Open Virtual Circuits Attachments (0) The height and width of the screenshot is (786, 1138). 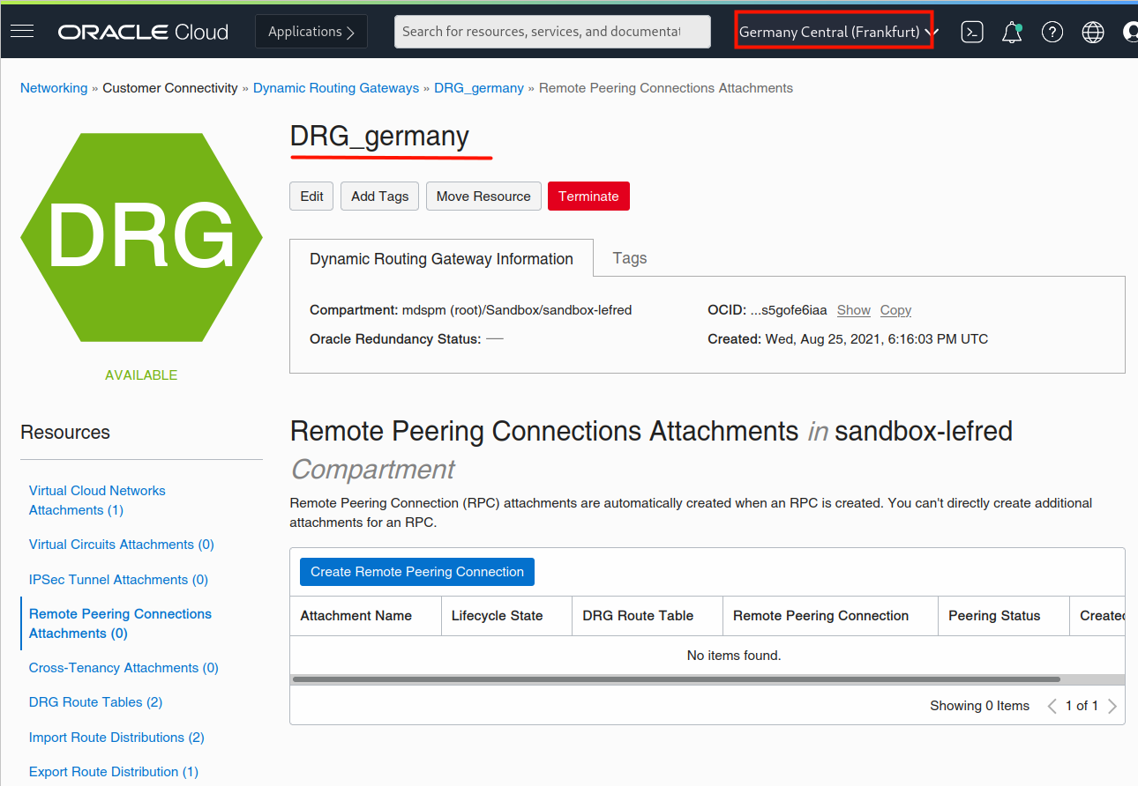(x=122, y=545)
